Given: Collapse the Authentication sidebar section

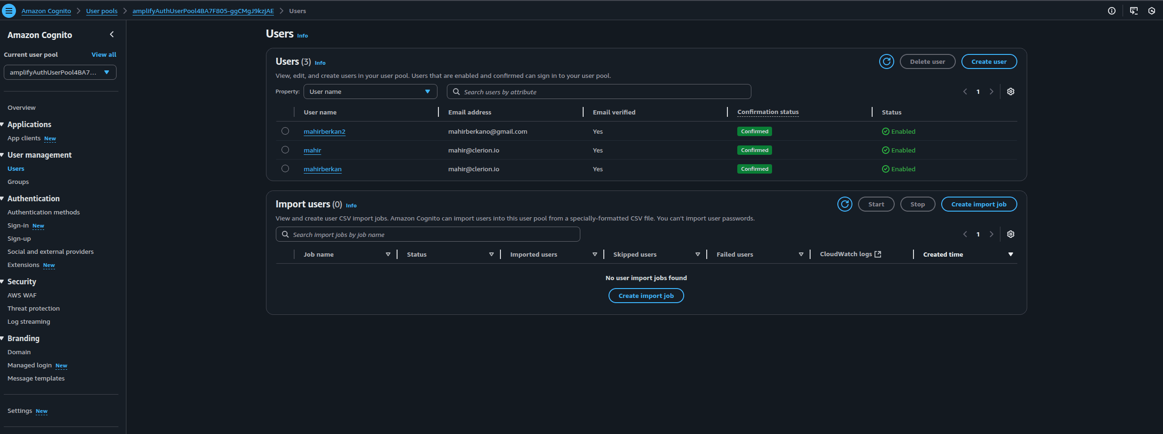Looking at the screenshot, I should 2,198.
